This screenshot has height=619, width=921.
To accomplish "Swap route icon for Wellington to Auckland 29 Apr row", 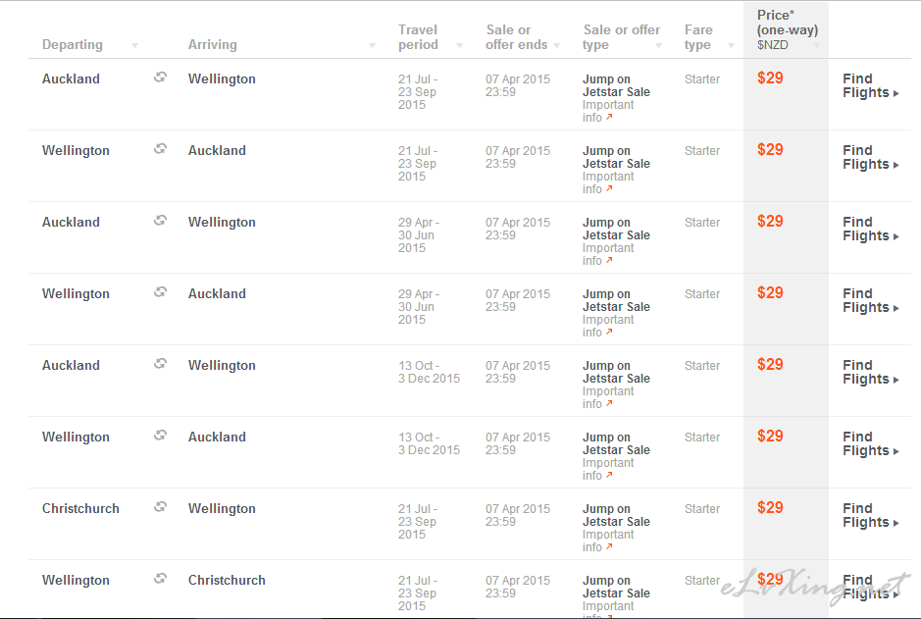I will [160, 292].
